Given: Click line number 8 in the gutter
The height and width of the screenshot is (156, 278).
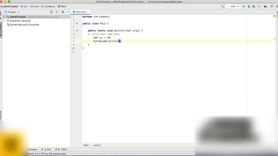Looking at the screenshot, I should [73, 41].
